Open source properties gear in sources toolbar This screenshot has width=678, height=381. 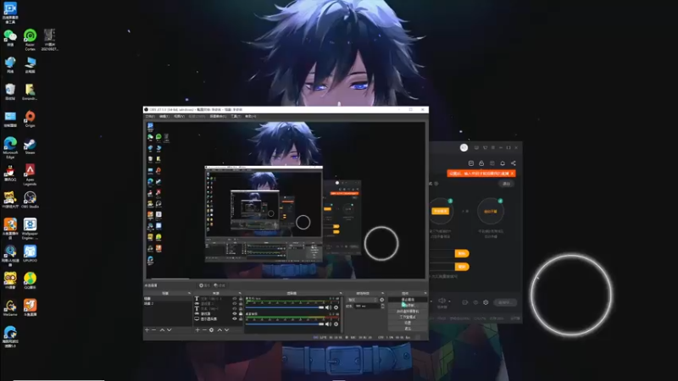coord(211,330)
